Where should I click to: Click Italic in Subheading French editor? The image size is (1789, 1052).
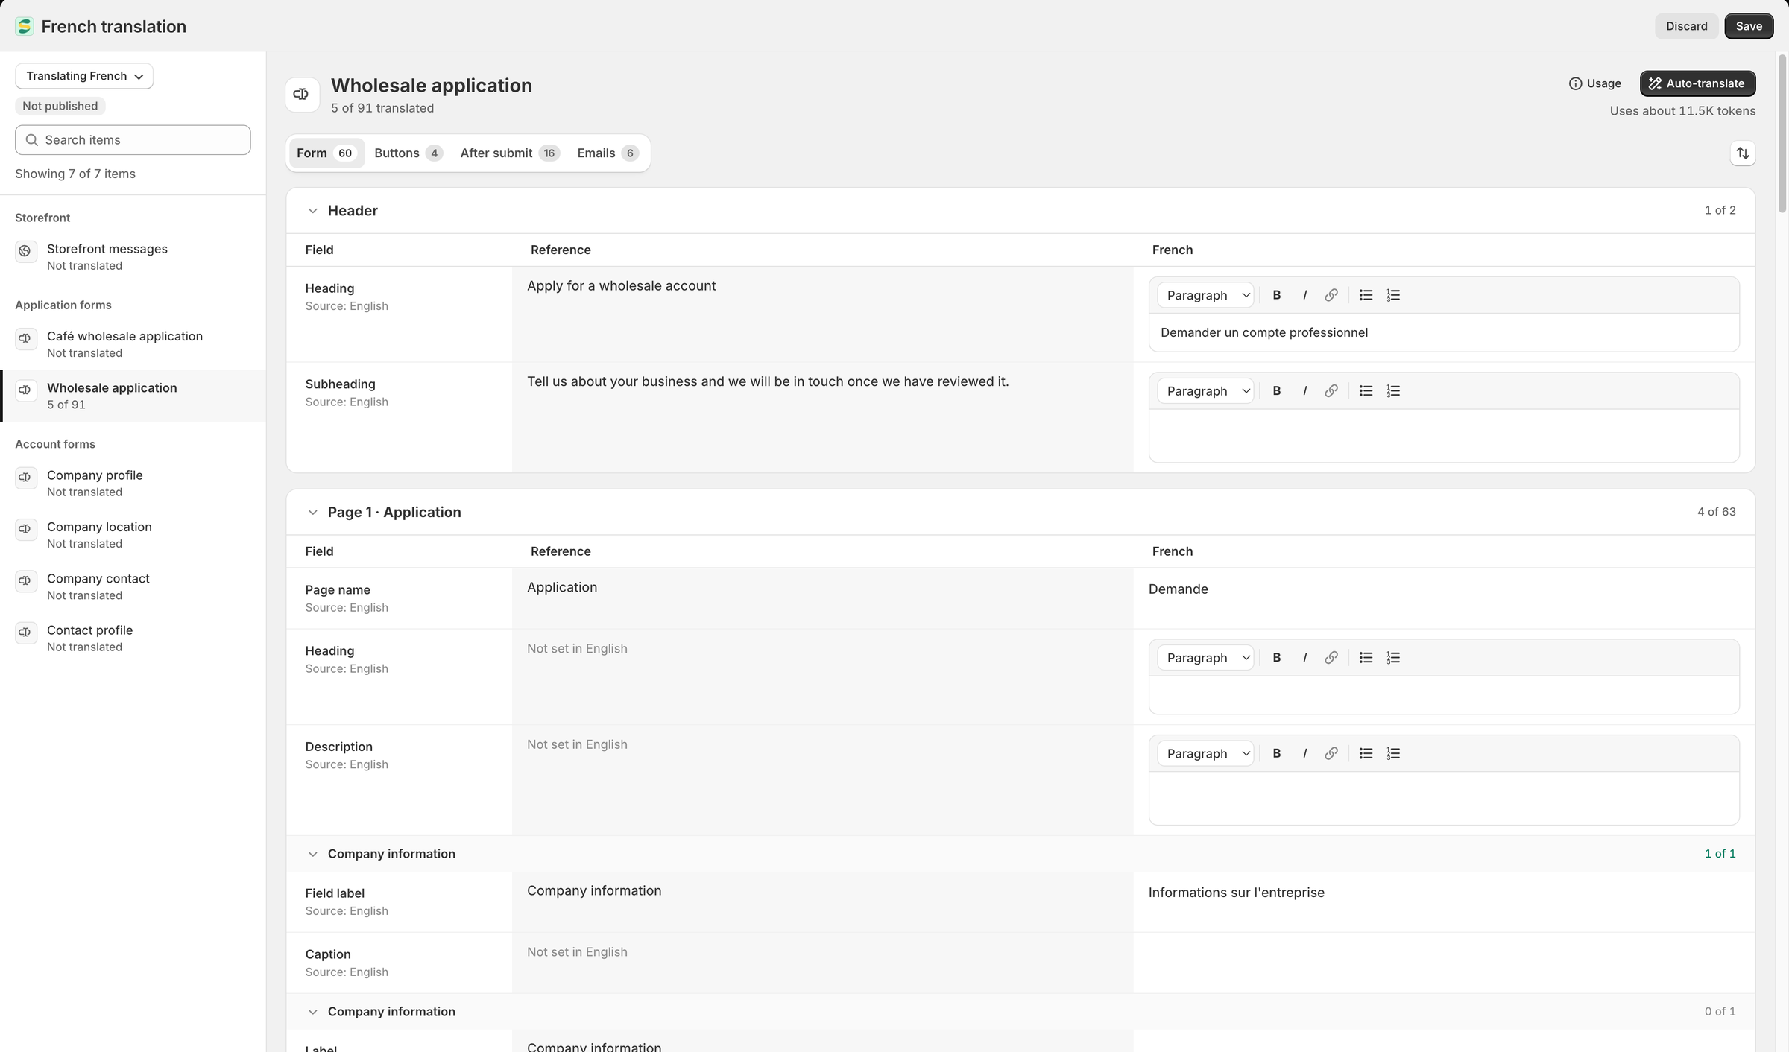[x=1304, y=391]
